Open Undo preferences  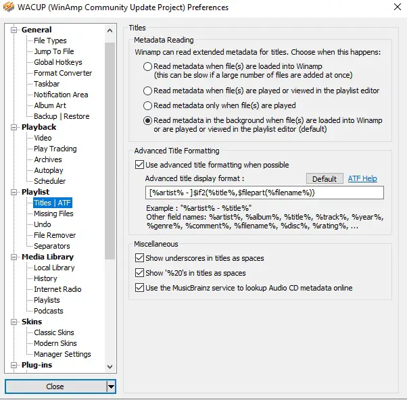[x=43, y=224]
